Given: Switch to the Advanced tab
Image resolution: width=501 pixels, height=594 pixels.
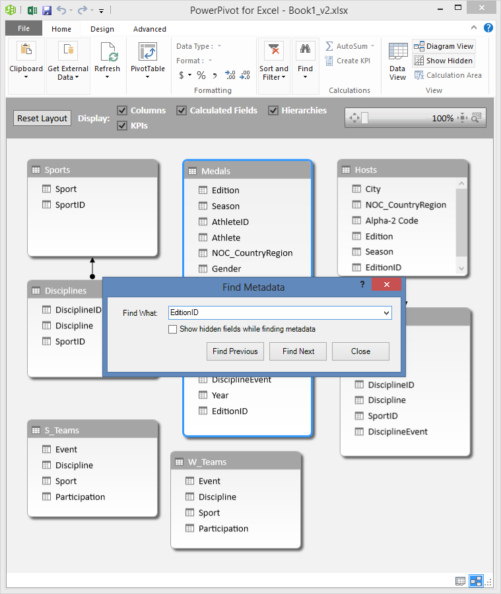Looking at the screenshot, I should (x=149, y=29).
